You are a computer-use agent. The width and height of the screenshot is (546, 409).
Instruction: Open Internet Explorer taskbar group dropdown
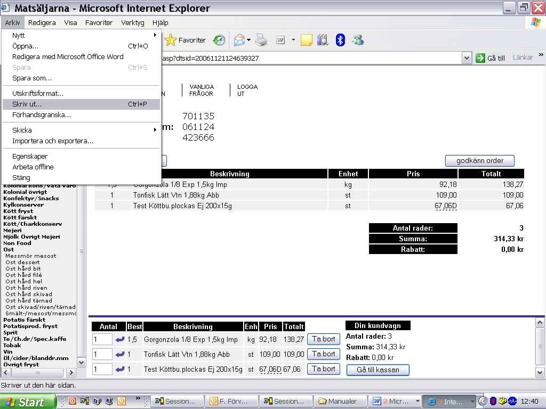(x=472, y=402)
